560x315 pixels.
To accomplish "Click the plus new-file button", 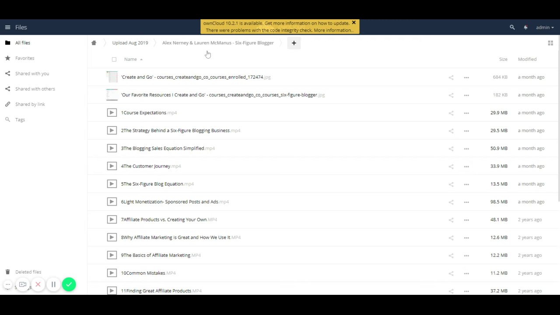I will point(294,43).
